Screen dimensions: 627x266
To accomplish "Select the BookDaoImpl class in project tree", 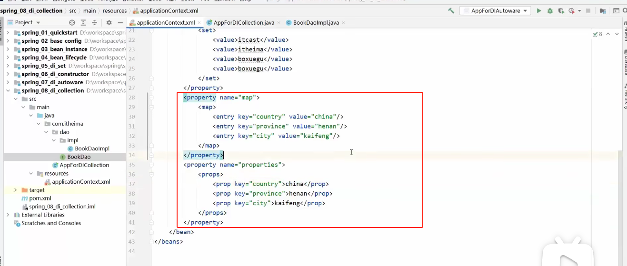I will (x=92, y=148).
